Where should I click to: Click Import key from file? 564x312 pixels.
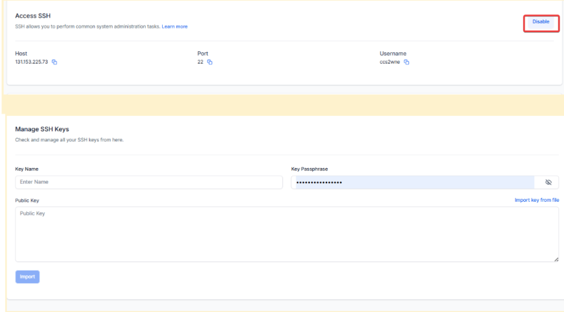536,200
